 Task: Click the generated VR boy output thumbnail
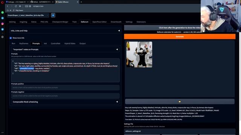(139, 54)
